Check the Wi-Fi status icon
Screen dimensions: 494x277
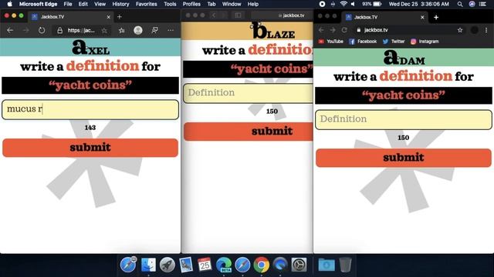click(343, 4)
